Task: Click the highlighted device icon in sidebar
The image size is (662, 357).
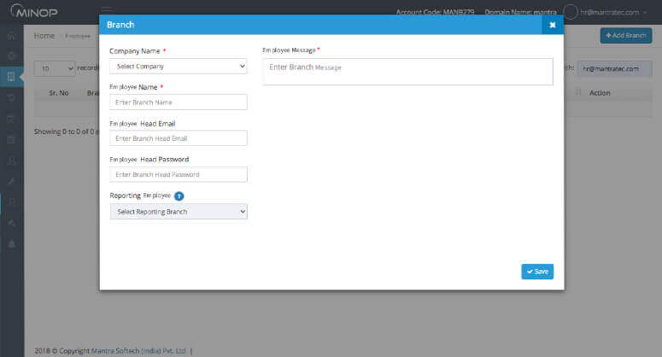Action: click(11, 77)
